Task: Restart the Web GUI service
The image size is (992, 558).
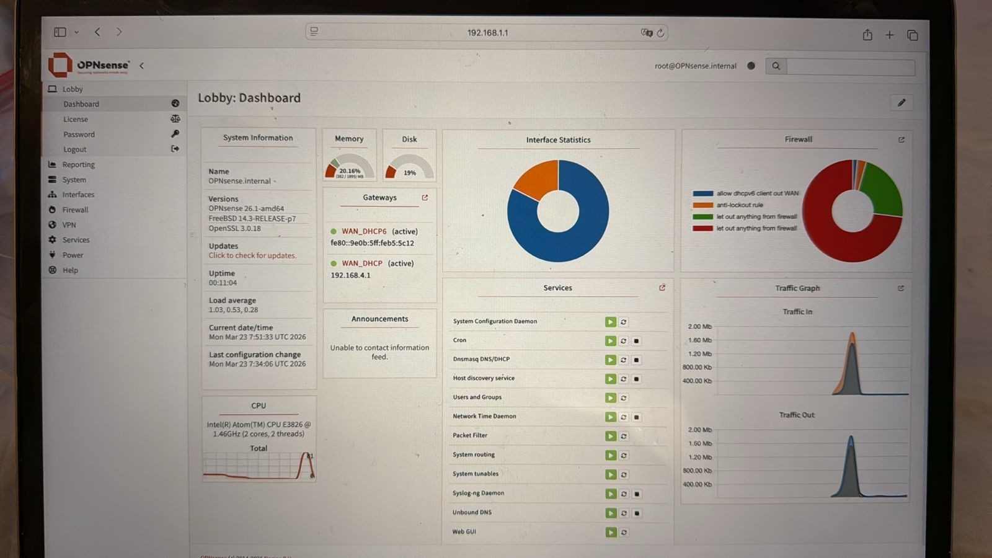Action: click(624, 533)
